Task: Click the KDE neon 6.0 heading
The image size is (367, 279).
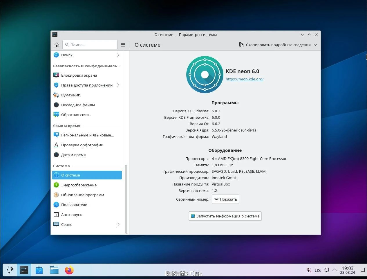Action: pos(243,71)
